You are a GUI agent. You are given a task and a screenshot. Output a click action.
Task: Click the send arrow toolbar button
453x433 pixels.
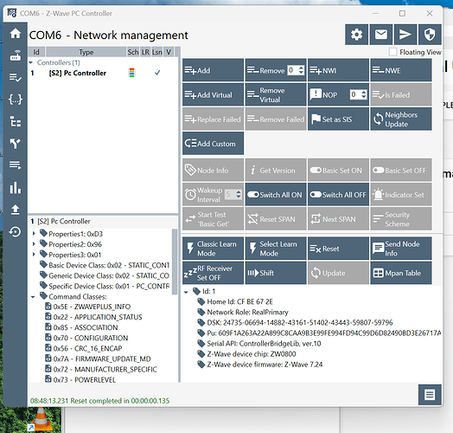pos(405,35)
